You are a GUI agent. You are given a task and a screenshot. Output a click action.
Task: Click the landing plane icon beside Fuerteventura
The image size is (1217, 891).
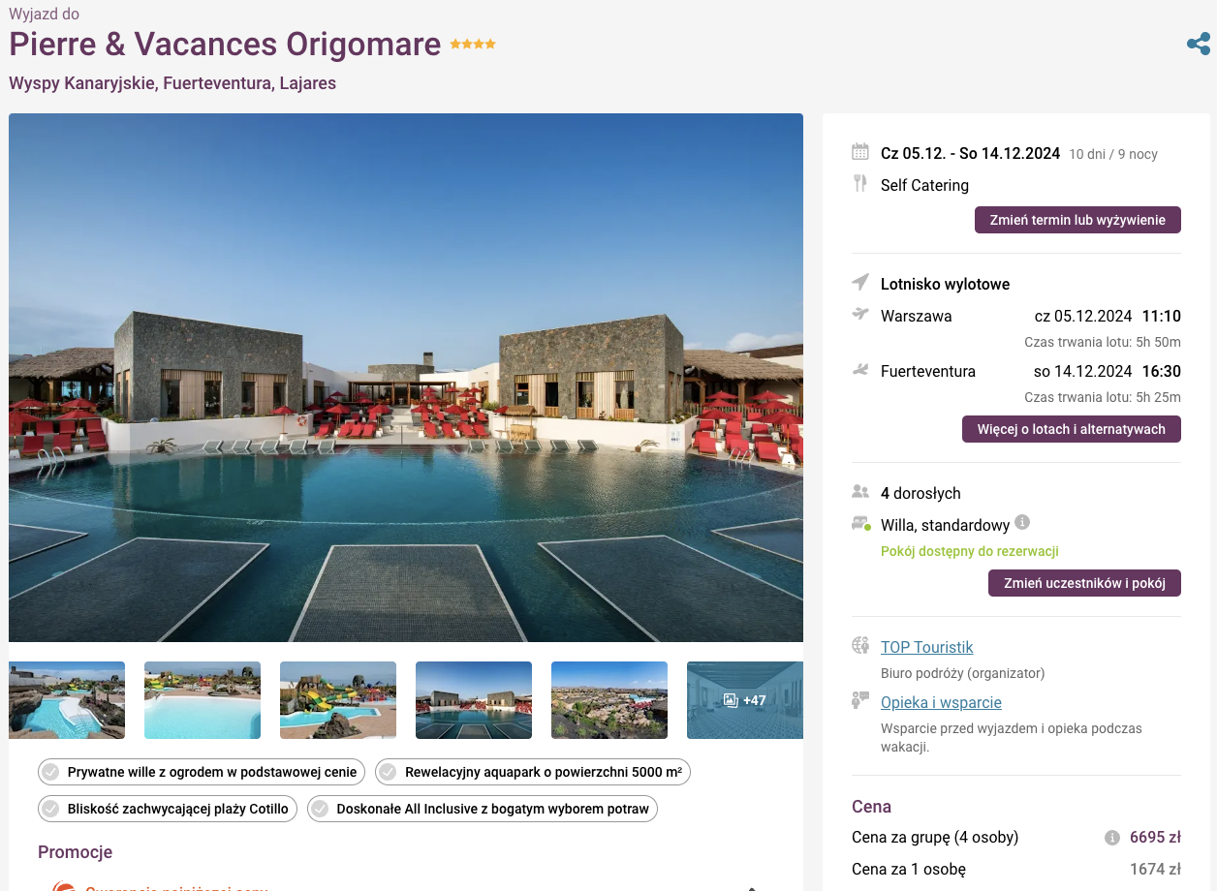(860, 369)
